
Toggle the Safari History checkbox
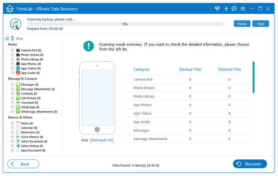(13, 146)
